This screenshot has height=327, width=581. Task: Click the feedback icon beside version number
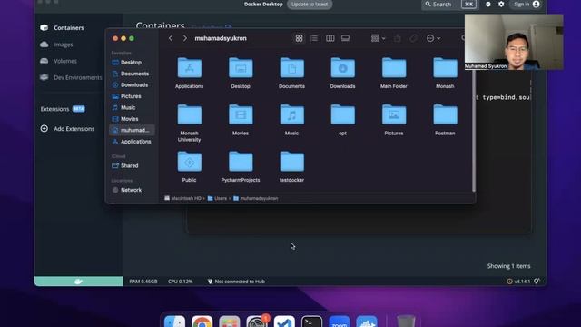point(537,282)
